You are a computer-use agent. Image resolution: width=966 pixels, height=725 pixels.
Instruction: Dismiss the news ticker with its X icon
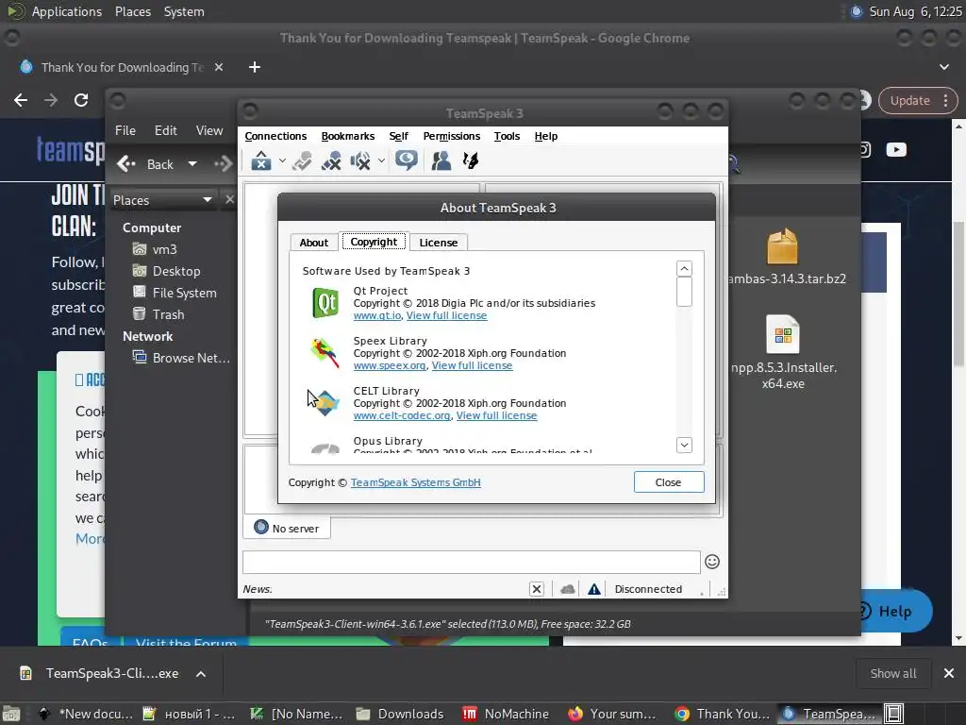[x=537, y=589]
